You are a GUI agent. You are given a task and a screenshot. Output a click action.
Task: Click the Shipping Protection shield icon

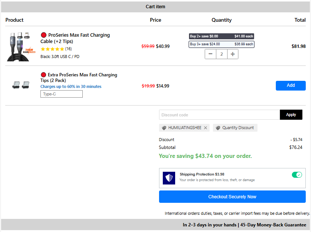click(x=169, y=178)
